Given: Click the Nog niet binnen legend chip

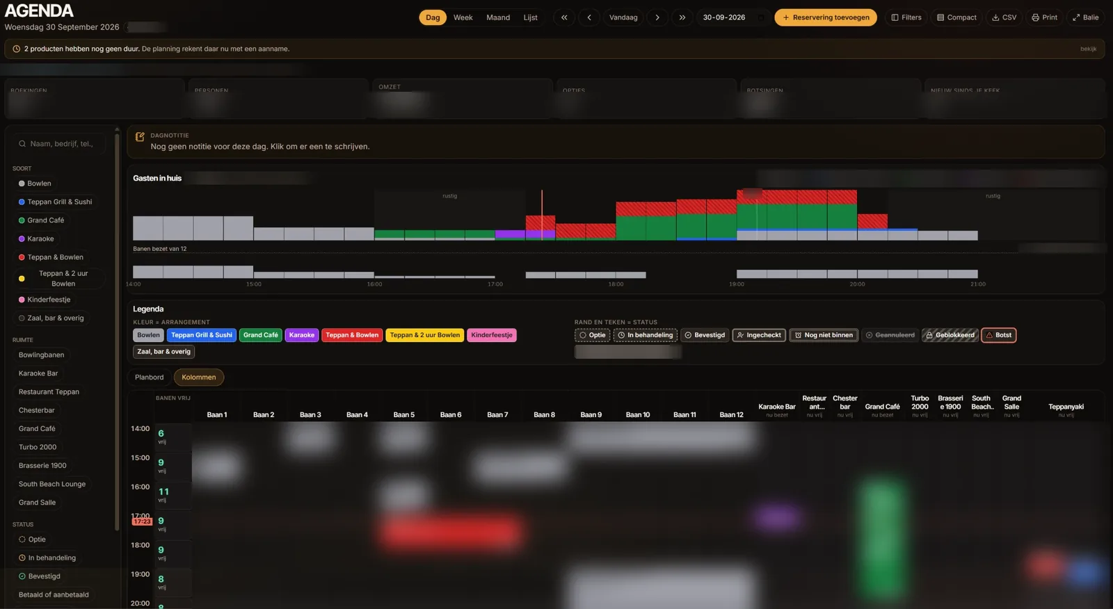Looking at the screenshot, I should click(x=824, y=335).
